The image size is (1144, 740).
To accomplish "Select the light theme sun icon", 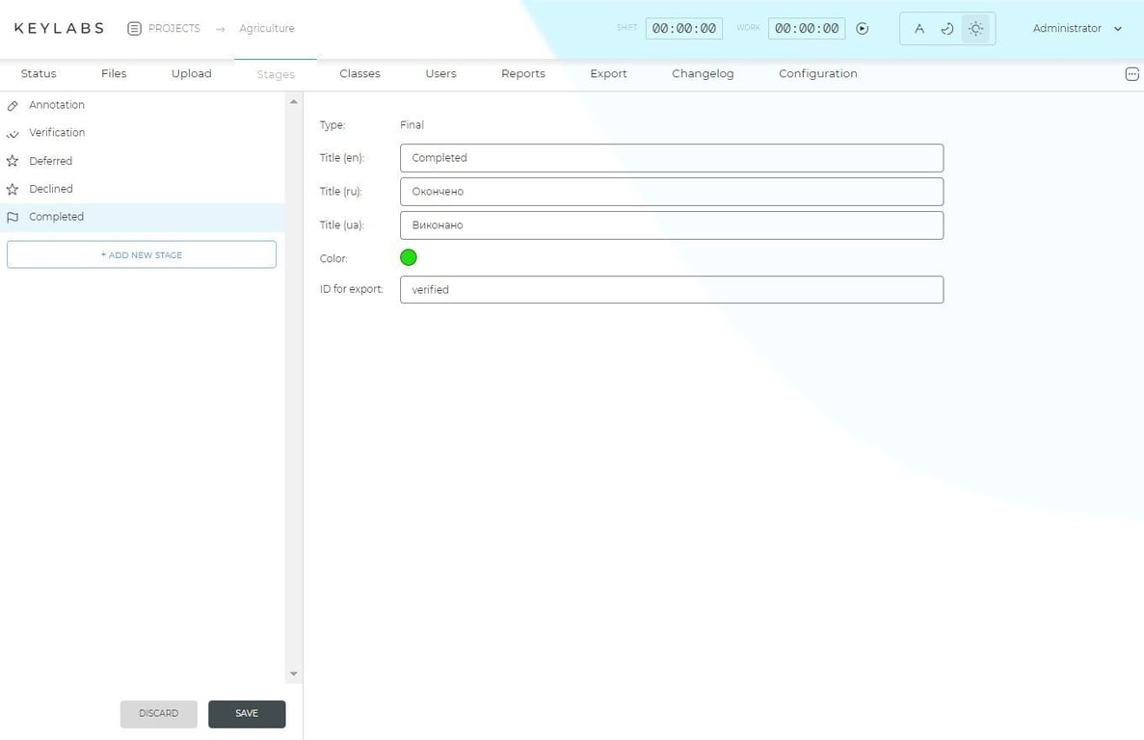I will 975,29.
